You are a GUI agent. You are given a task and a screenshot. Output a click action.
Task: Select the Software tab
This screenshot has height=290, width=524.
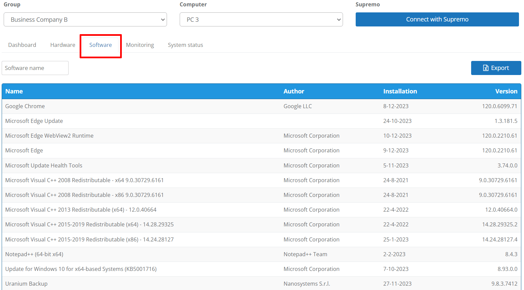click(100, 45)
